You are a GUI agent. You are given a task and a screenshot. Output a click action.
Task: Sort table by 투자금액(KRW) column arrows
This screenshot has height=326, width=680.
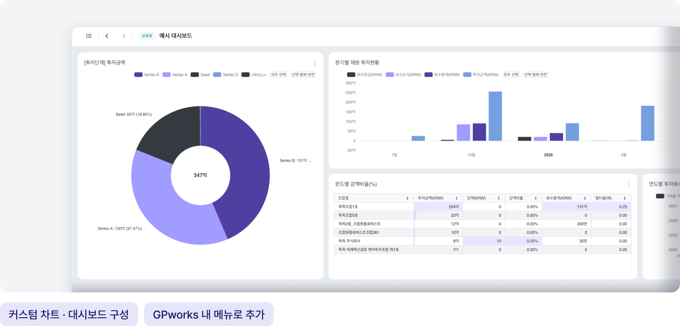pyautogui.click(x=457, y=198)
